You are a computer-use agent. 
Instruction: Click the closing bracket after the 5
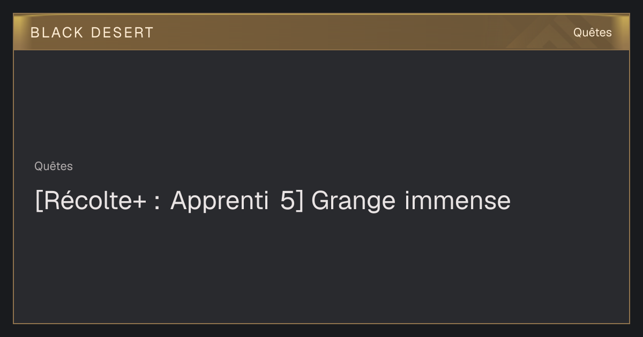(x=300, y=202)
